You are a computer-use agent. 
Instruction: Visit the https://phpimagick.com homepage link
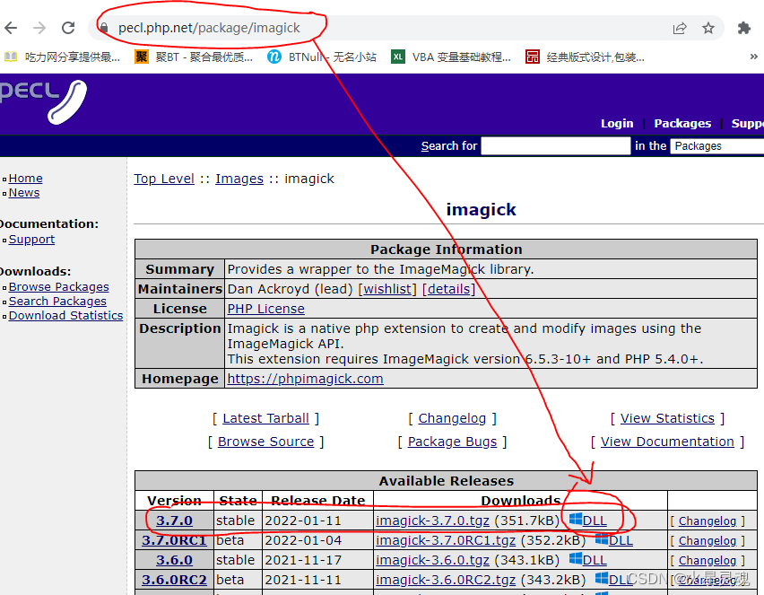click(x=305, y=379)
